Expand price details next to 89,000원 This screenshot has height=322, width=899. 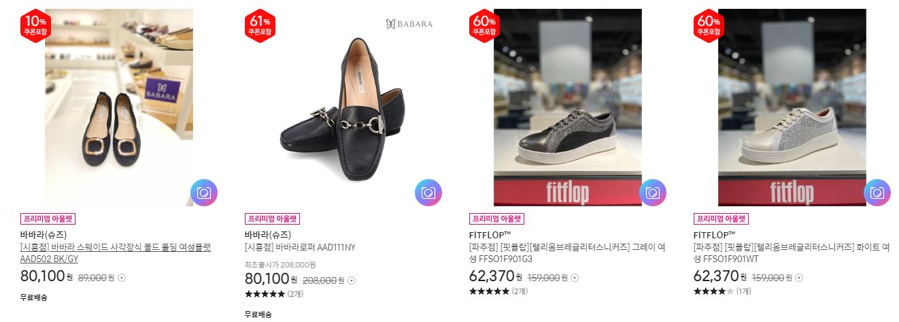122,278
